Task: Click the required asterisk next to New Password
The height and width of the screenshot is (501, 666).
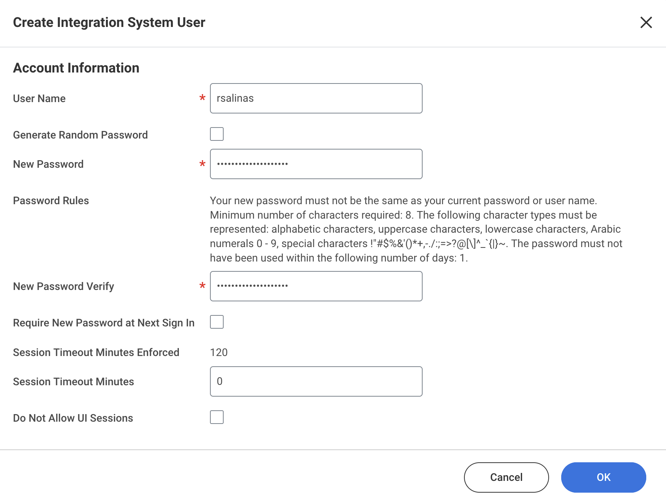Action: pyautogui.click(x=202, y=164)
